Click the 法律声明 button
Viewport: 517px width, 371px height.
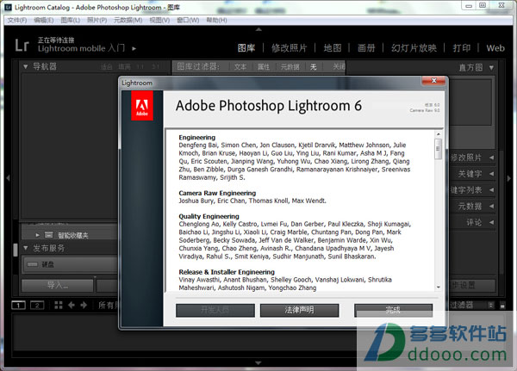click(x=299, y=311)
